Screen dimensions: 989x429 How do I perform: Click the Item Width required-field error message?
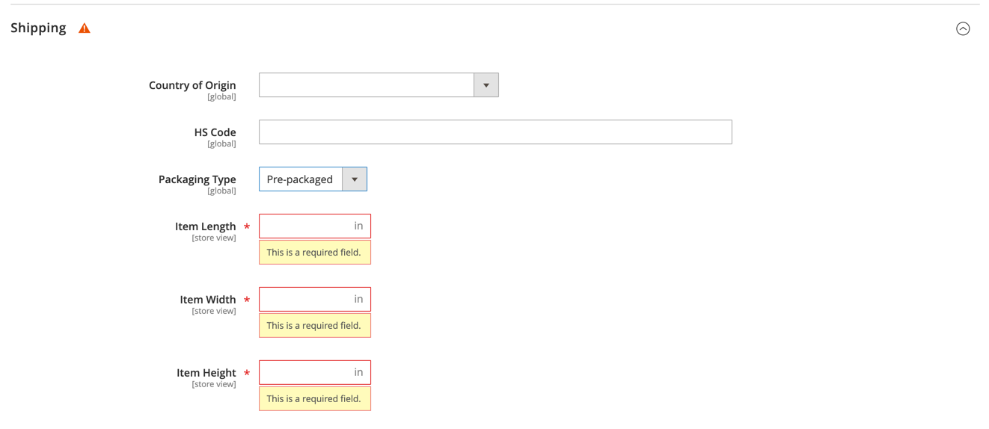click(x=315, y=326)
